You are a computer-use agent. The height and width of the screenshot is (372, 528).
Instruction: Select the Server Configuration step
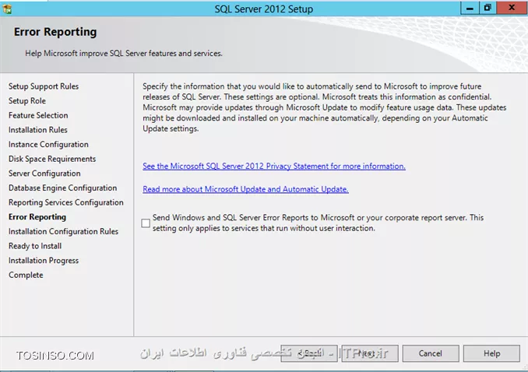pyautogui.click(x=44, y=174)
